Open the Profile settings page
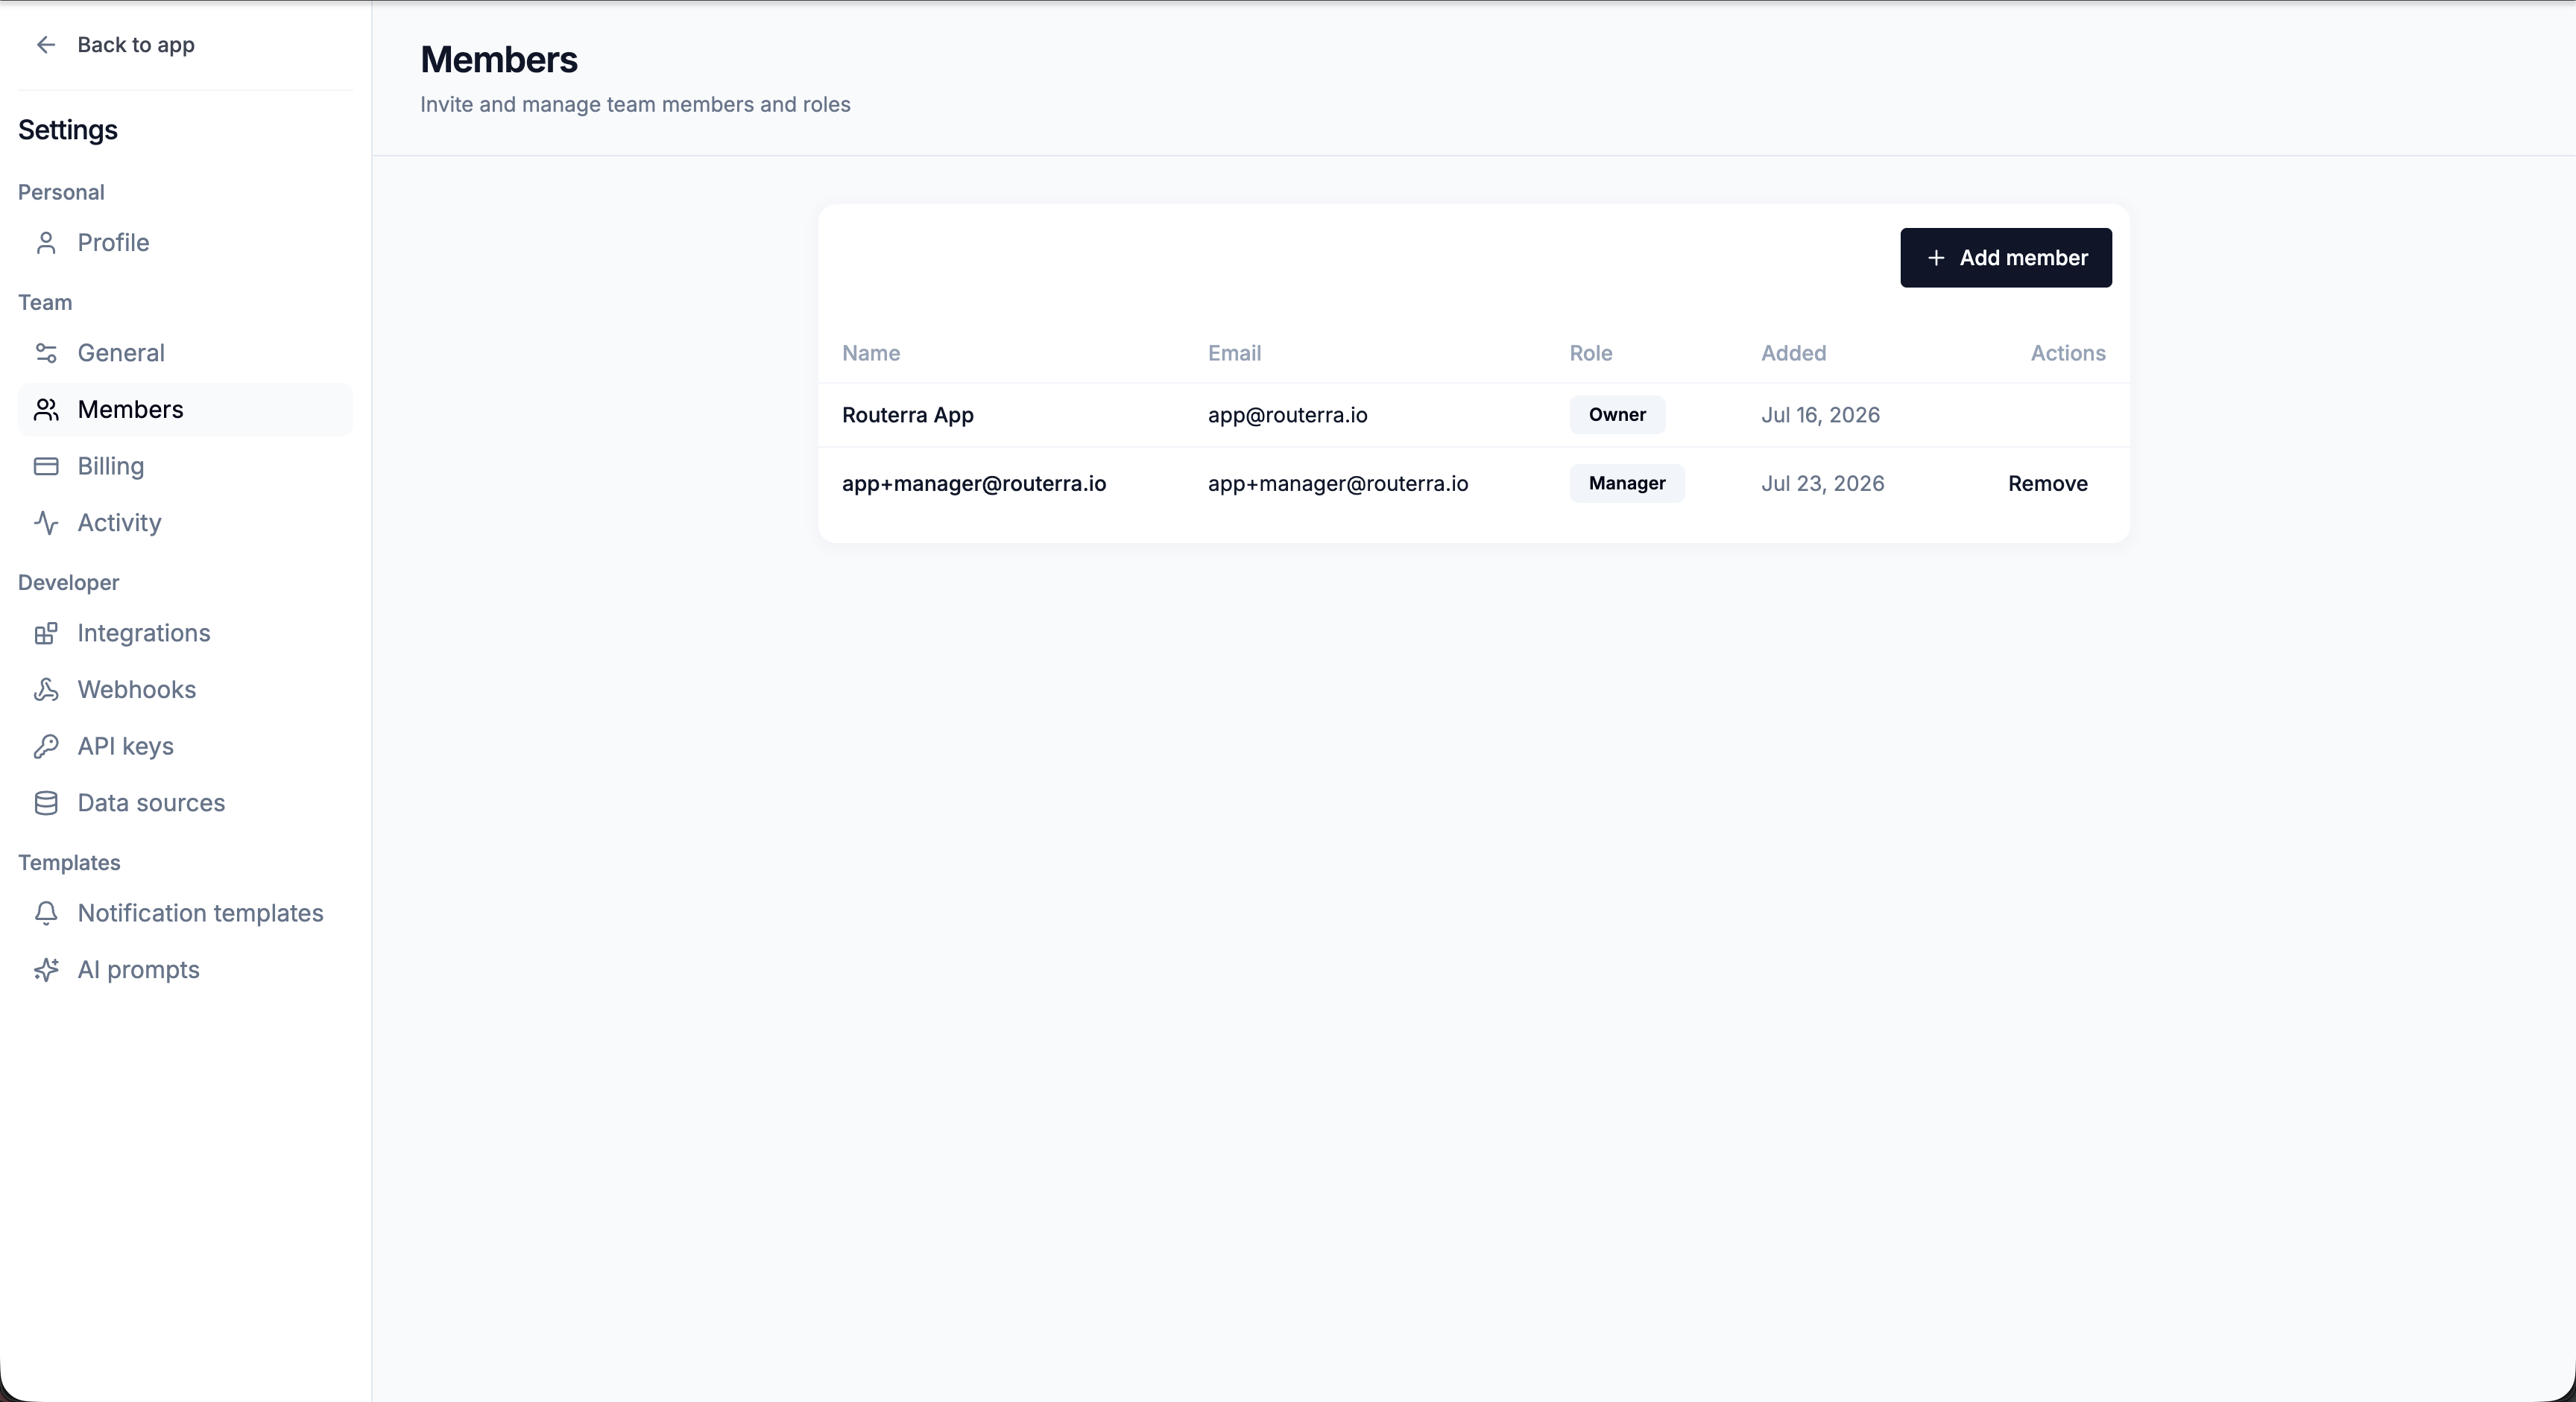 pos(185,243)
